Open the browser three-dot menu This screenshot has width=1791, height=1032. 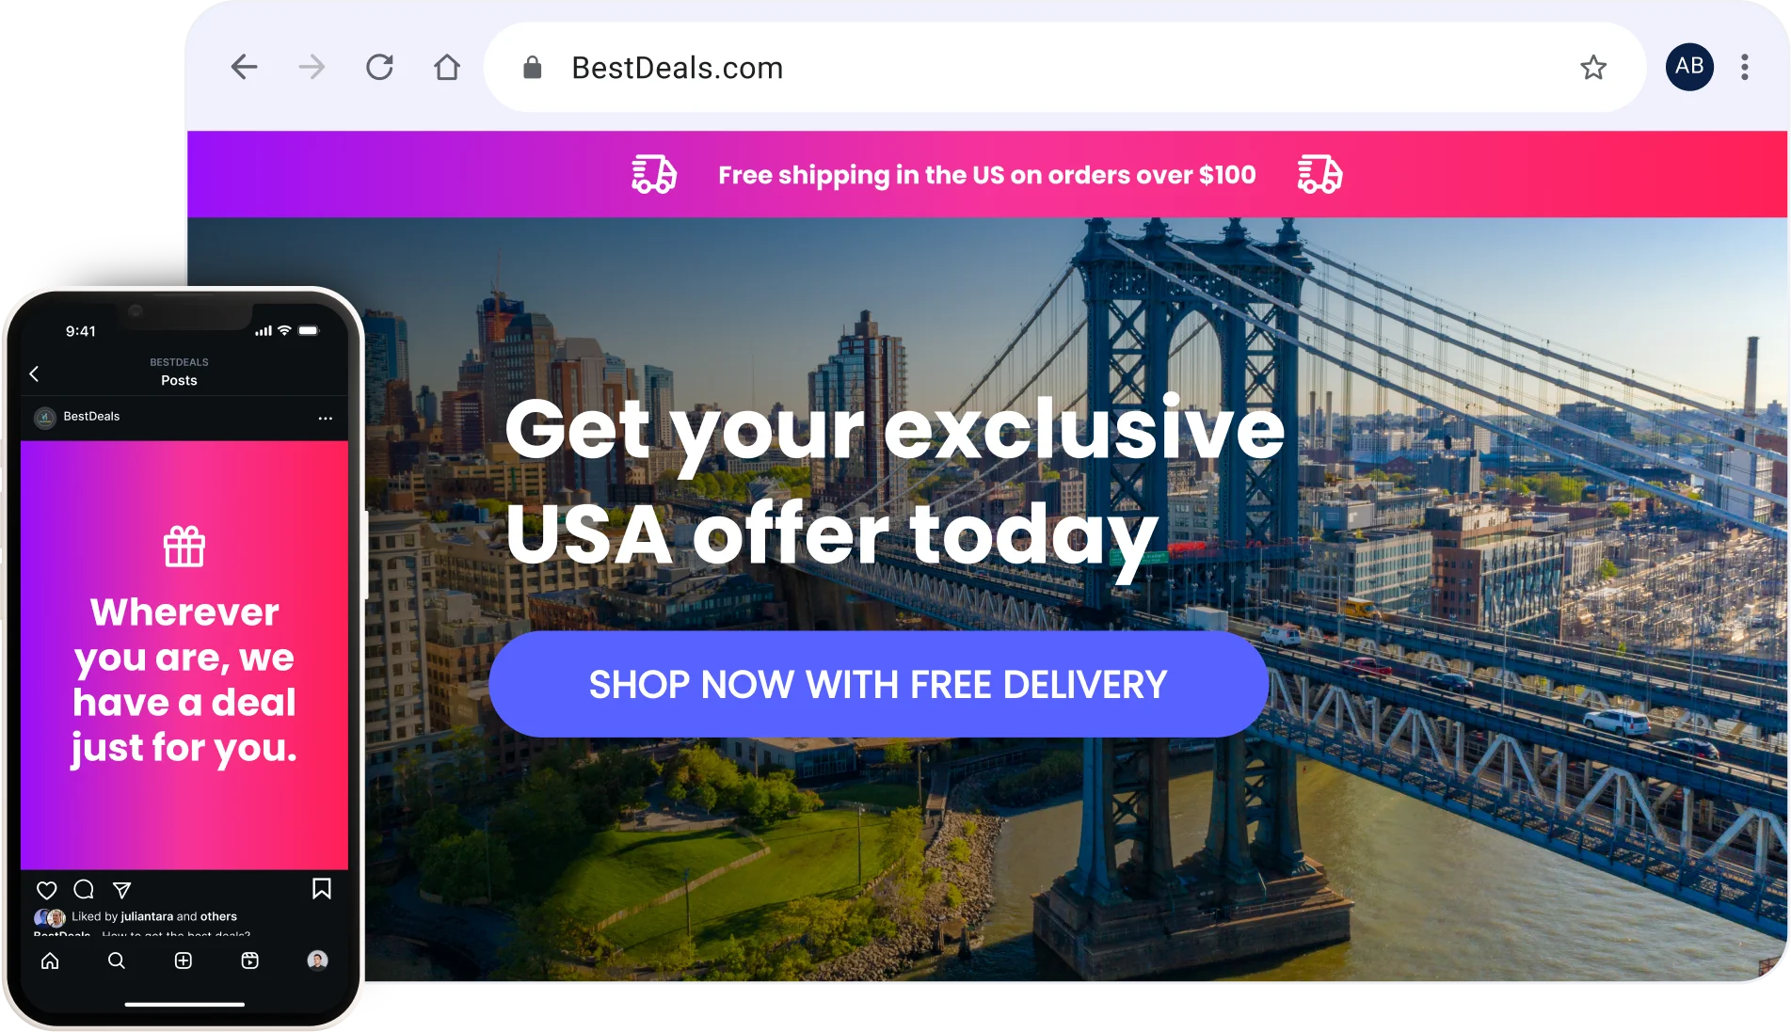[x=1744, y=67]
